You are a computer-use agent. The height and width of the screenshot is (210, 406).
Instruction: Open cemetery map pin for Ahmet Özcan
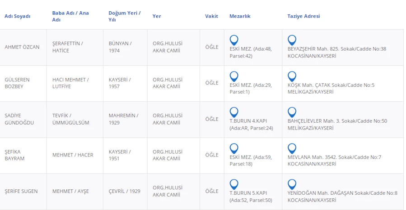click(234, 40)
